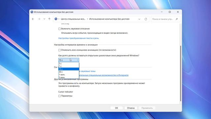This screenshot has height=119, width=211.
Task: Open recent locations chevron beside forward arrow
Action: [44, 19]
